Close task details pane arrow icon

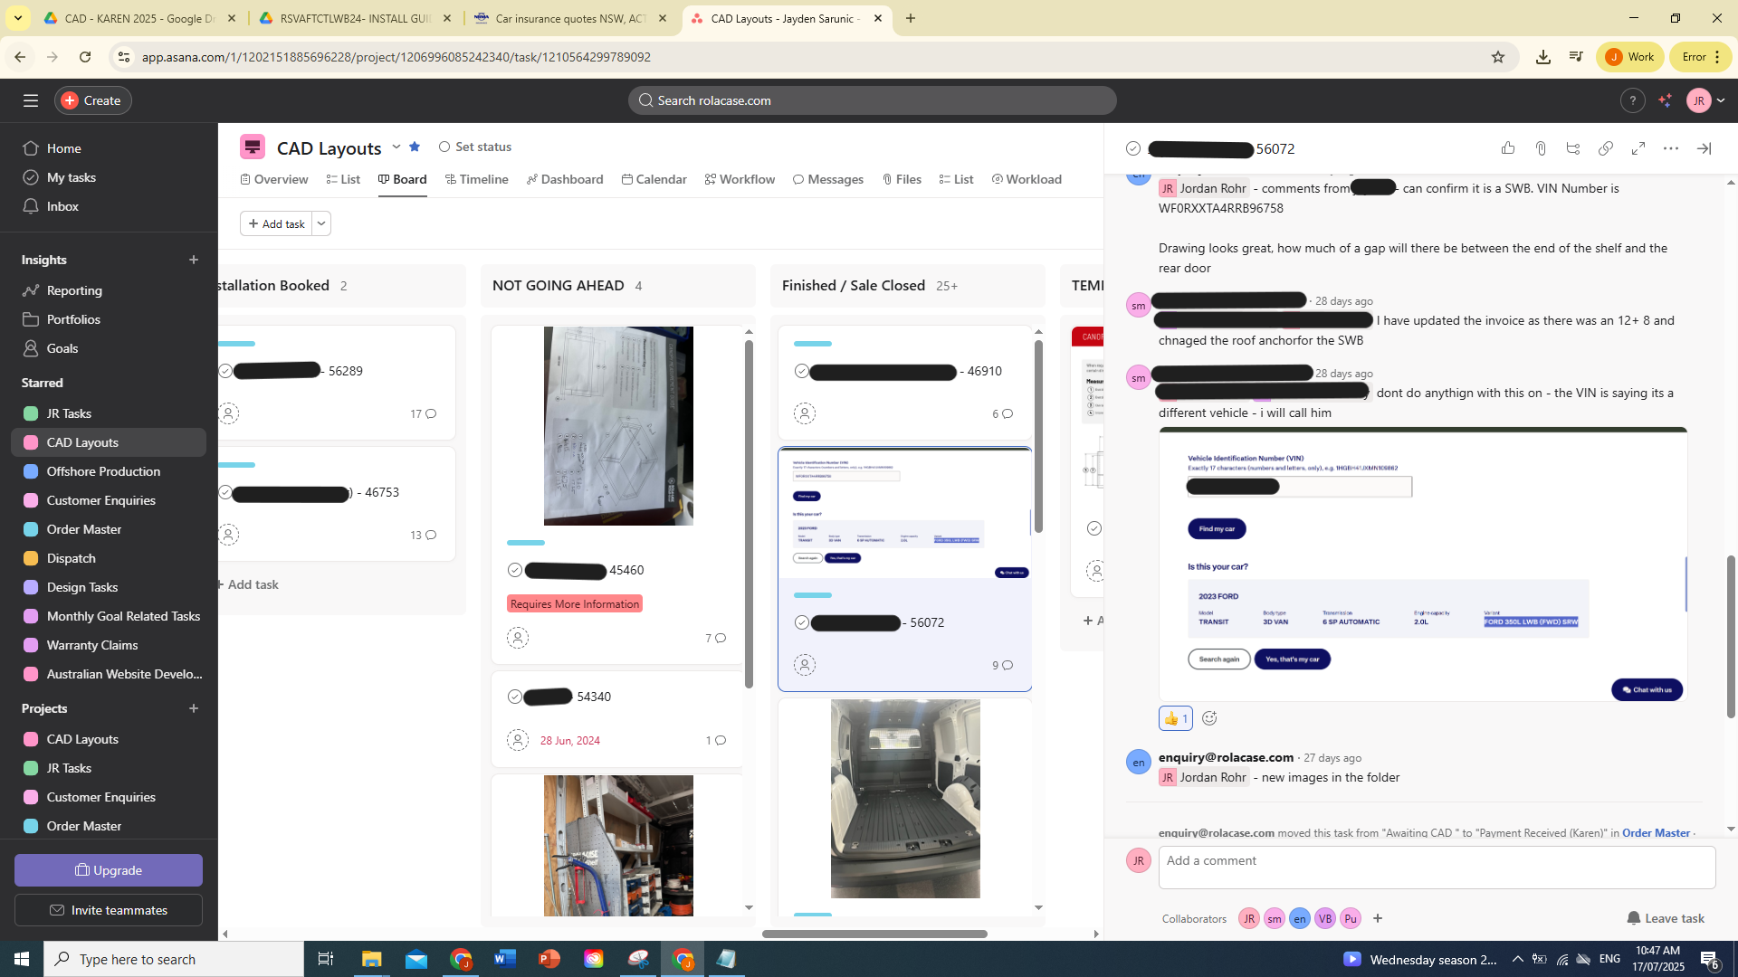click(x=1704, y=148)
